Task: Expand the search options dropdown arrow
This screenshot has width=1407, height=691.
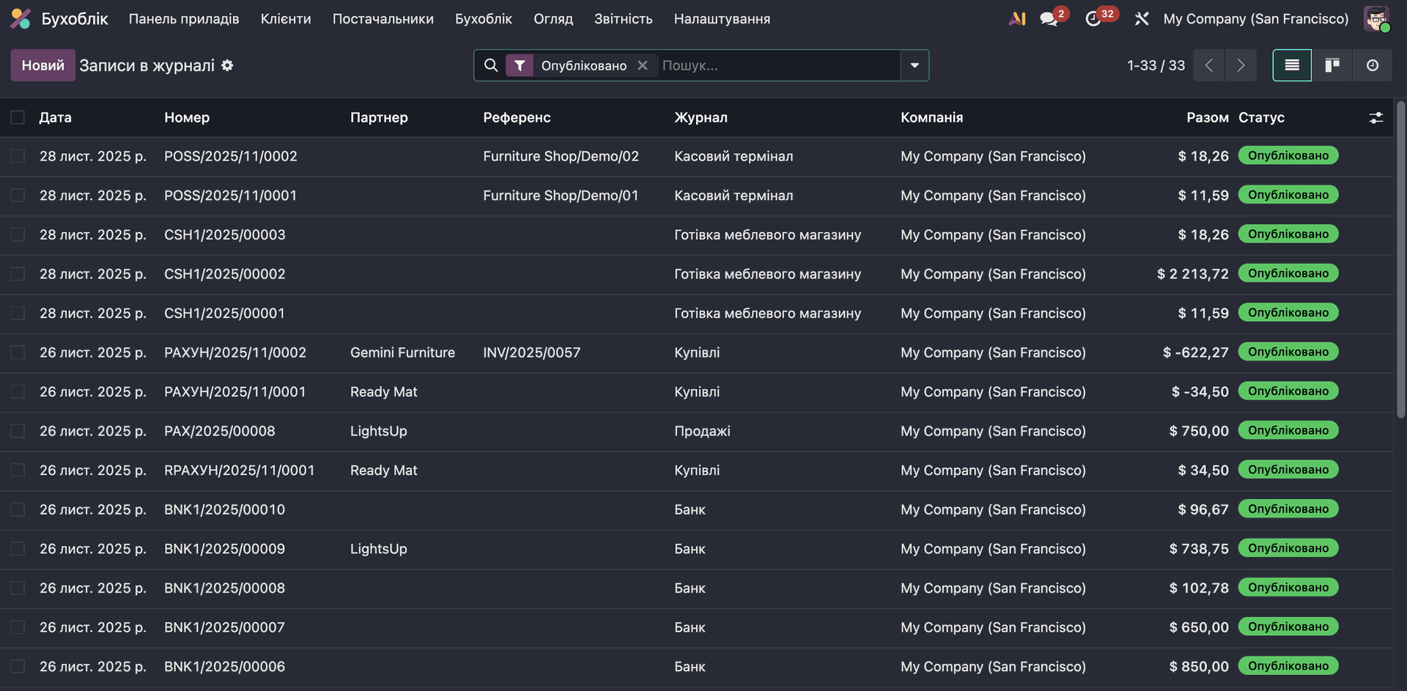Action: pyautogui.click(x=915, y=65)
